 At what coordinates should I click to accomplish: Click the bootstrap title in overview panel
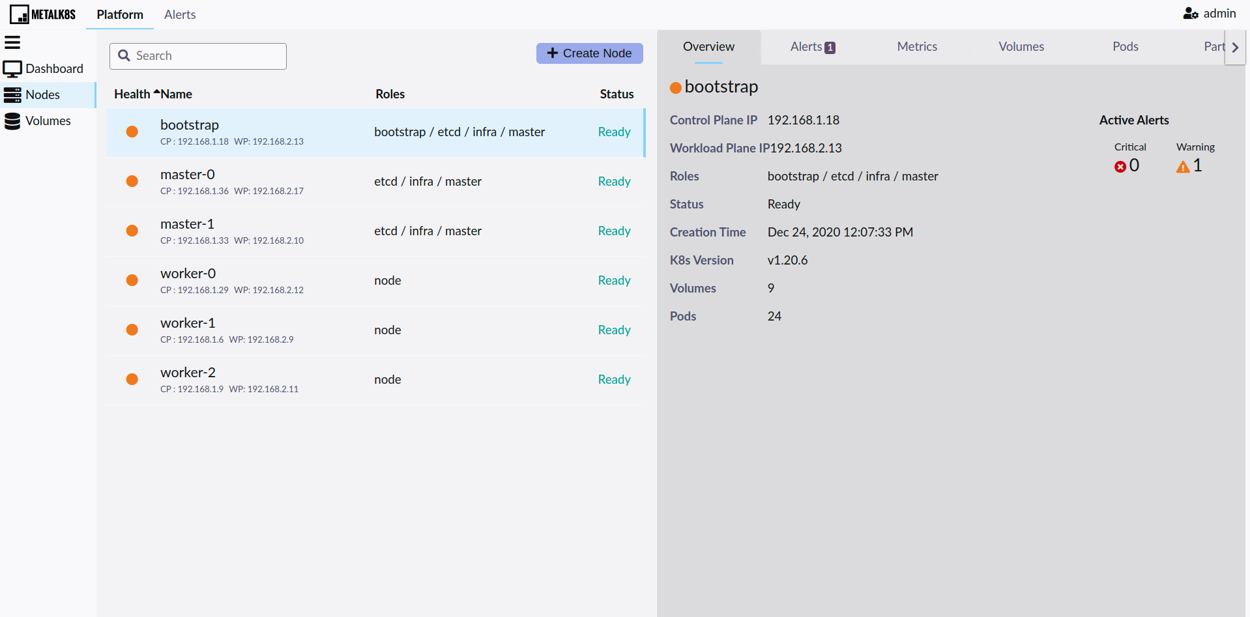(721, 87)
